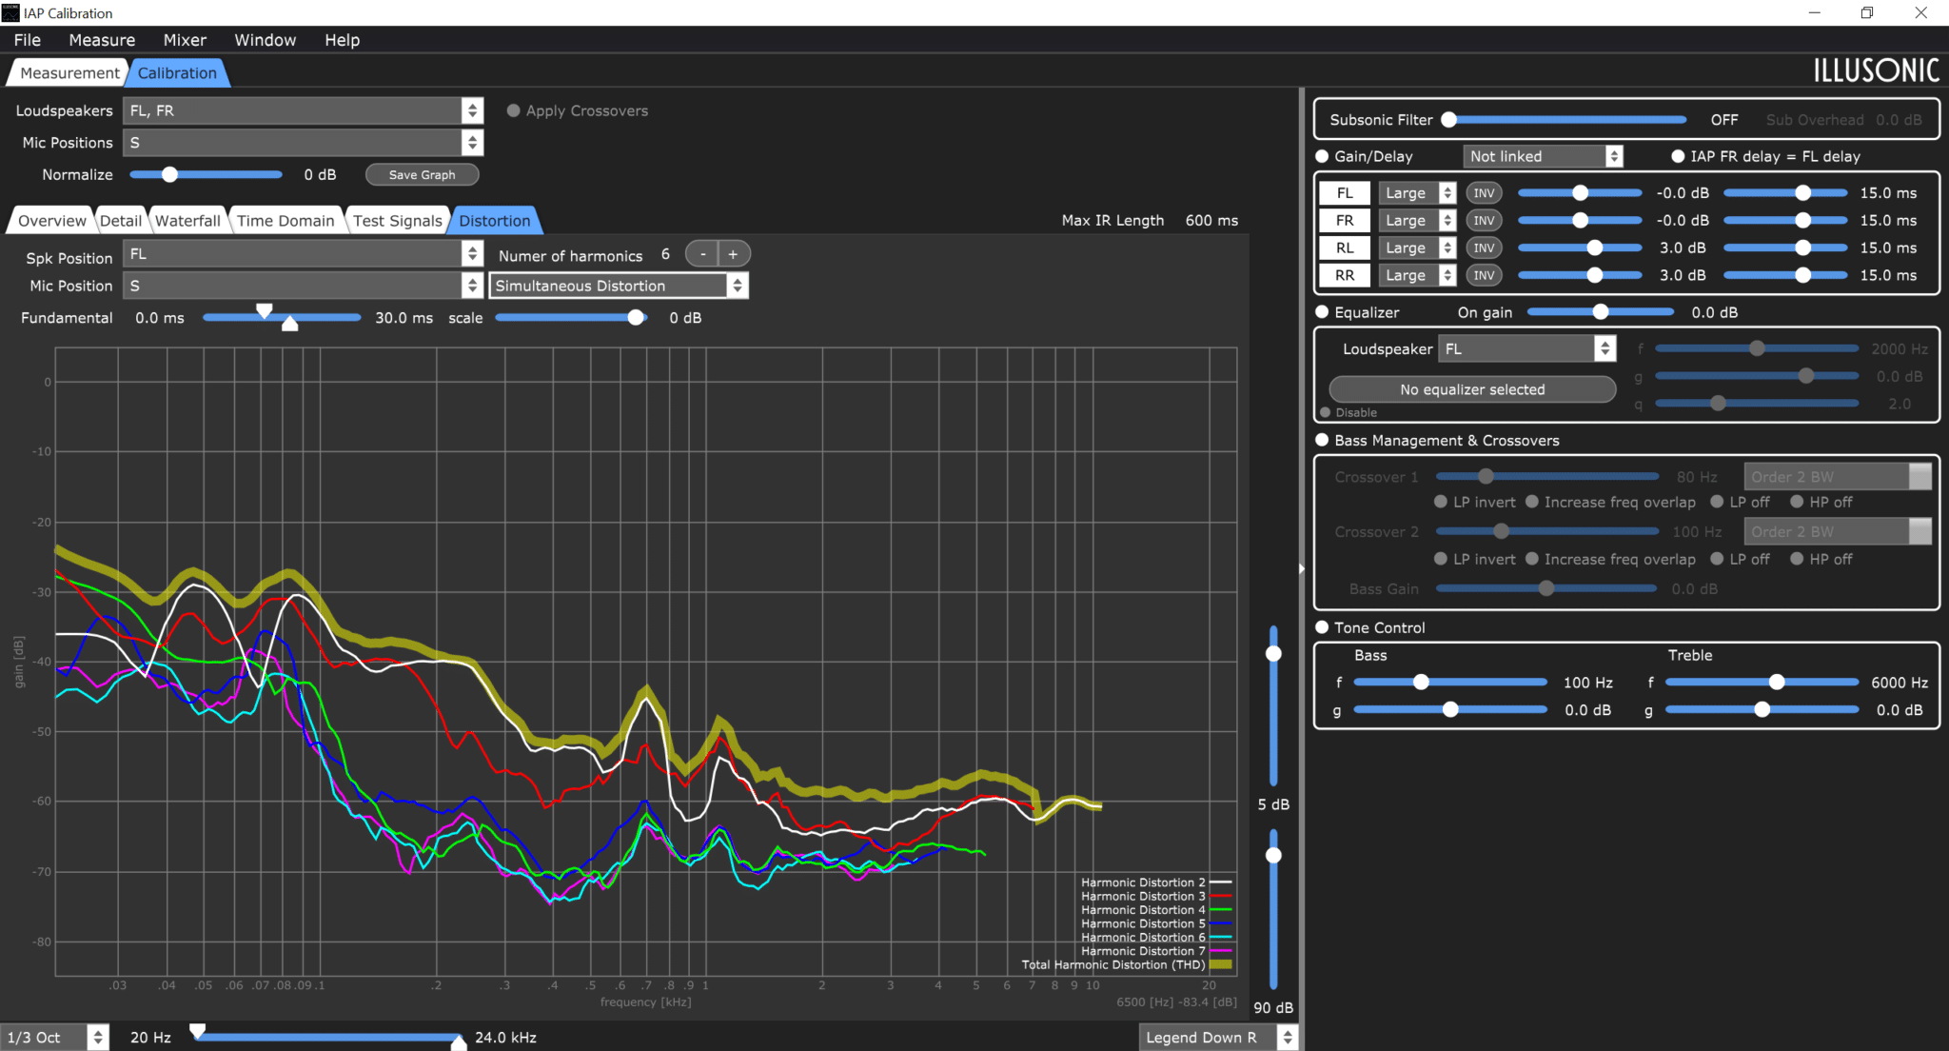Click the spinner arrows on Loudspeakers FL, FR field
This screenshot has height=1051, width=1949.
[x=472, y=110]
